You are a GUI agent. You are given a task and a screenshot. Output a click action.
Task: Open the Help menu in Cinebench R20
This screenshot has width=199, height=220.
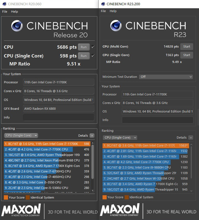coord(15,12)
